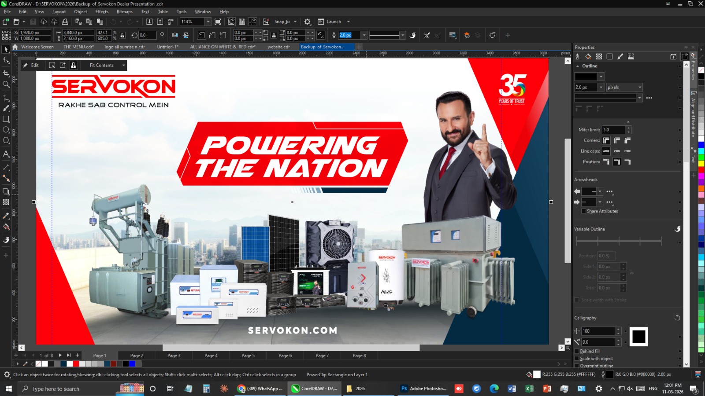Activate the Crop tool

pyautogui.click(x=6, y=73)
